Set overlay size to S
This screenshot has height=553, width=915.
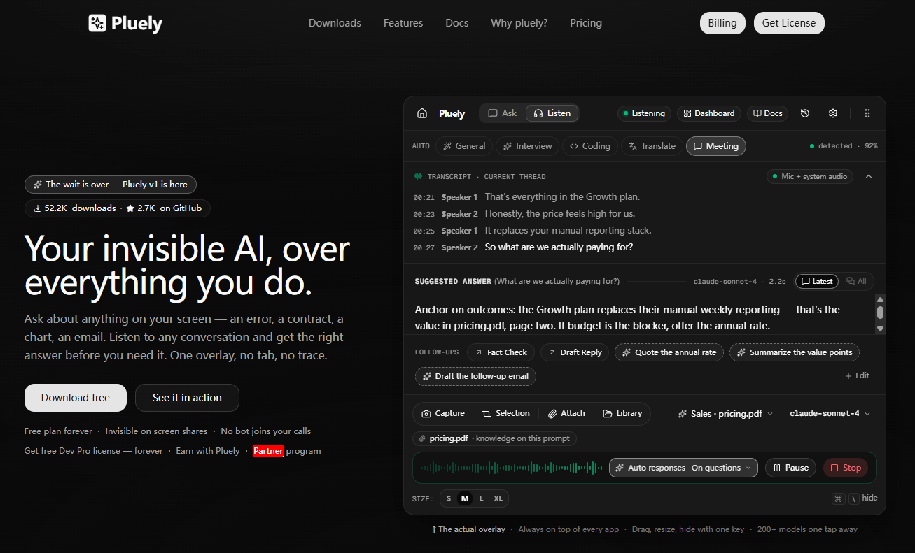[449, 498]
